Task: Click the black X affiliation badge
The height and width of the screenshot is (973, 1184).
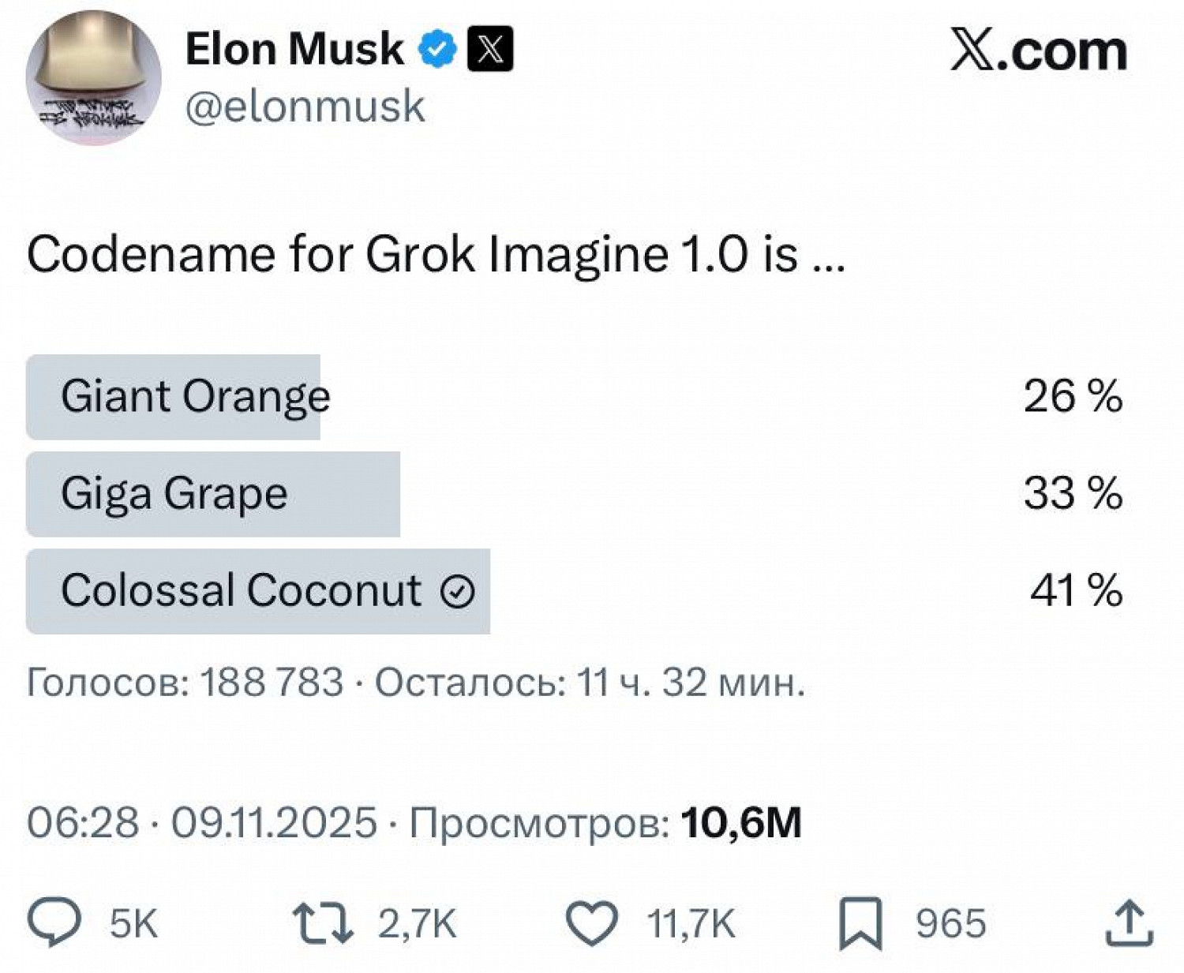Action: tap(490, 50)
